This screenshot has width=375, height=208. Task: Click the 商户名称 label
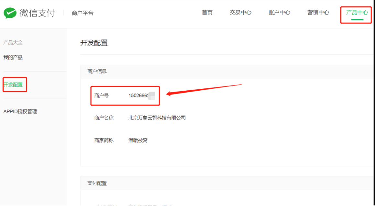104,118
